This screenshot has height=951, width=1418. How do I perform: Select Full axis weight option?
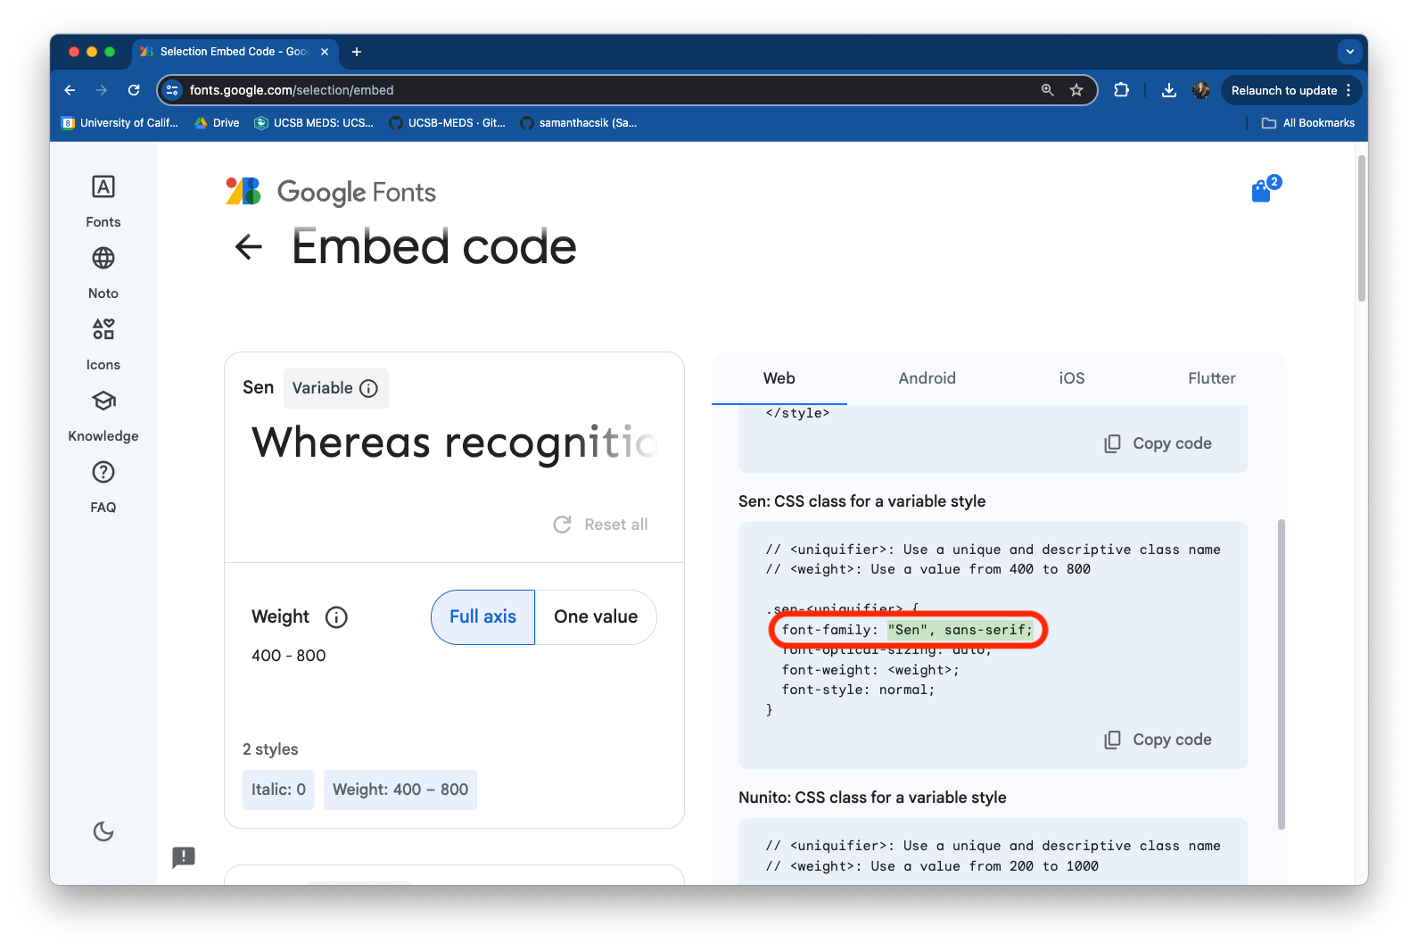482,616
